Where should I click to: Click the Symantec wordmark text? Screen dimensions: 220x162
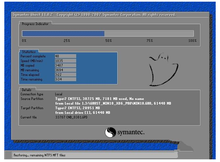(130, 133)
